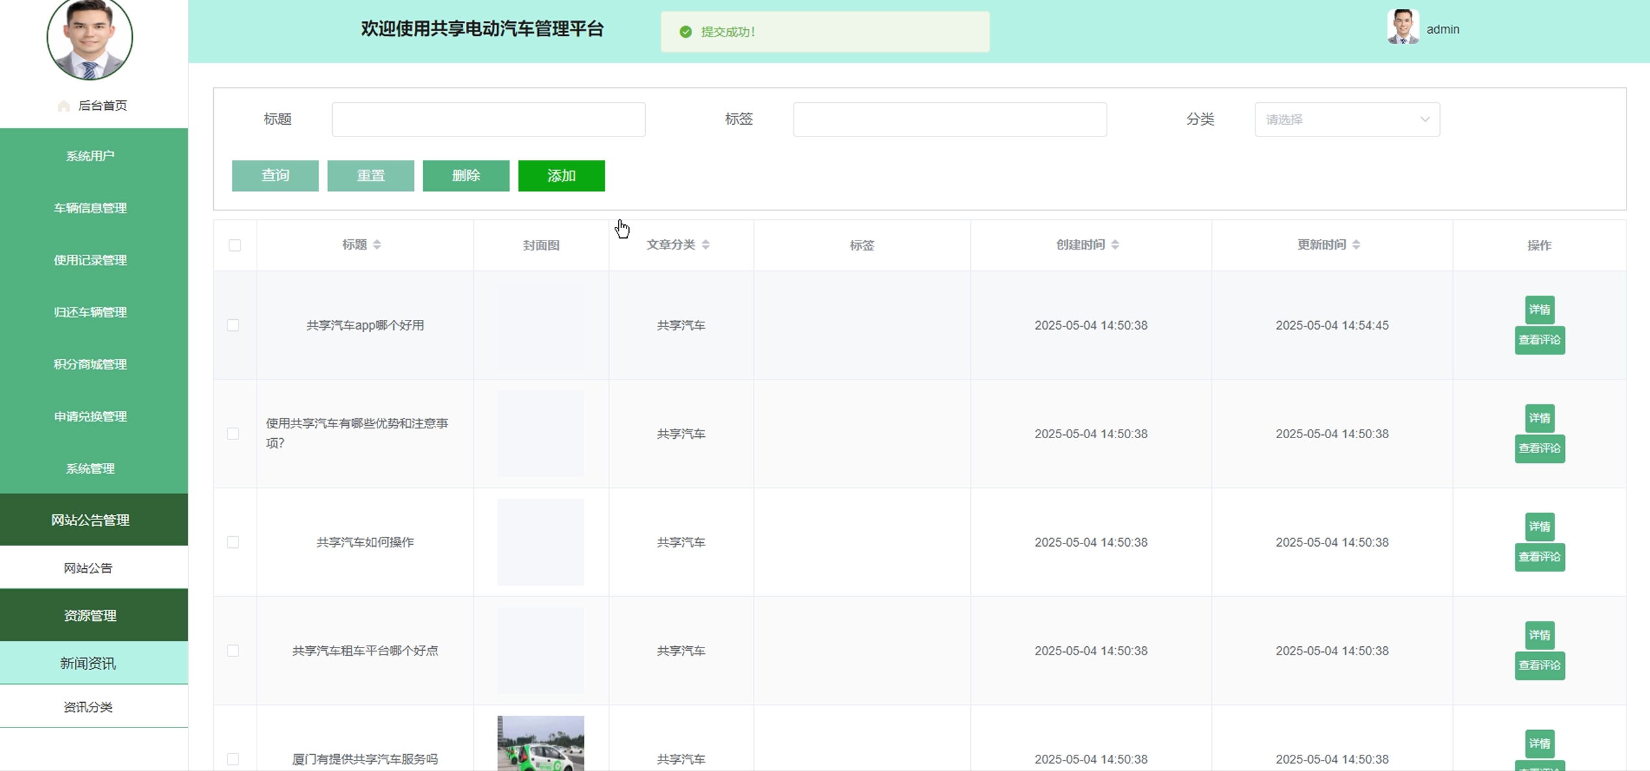This screenshot has width=1650, height=771.
Task: Click the large profile photo in the sidebar
Action: (90, 38)
